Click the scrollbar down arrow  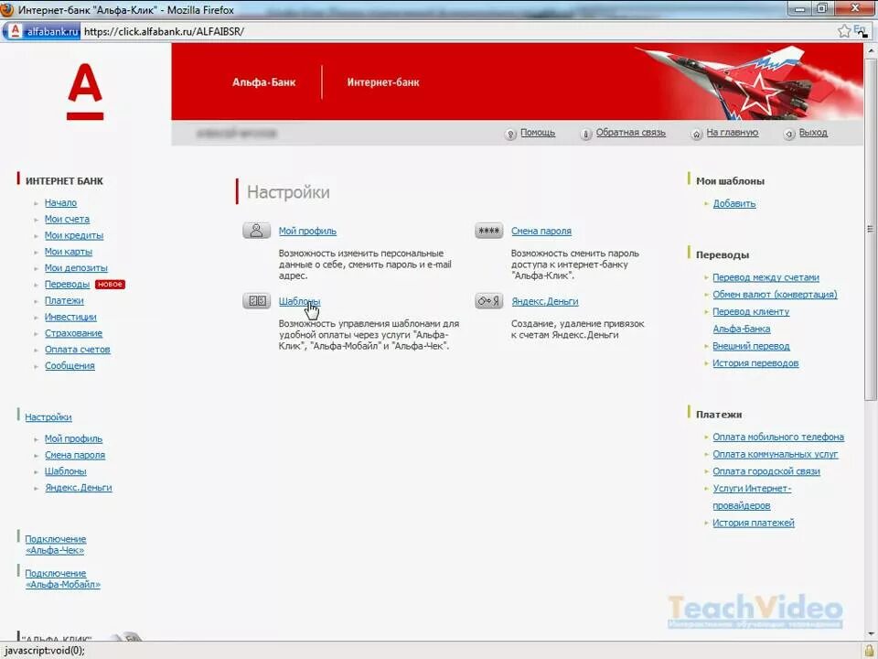[x=870, y=634]
